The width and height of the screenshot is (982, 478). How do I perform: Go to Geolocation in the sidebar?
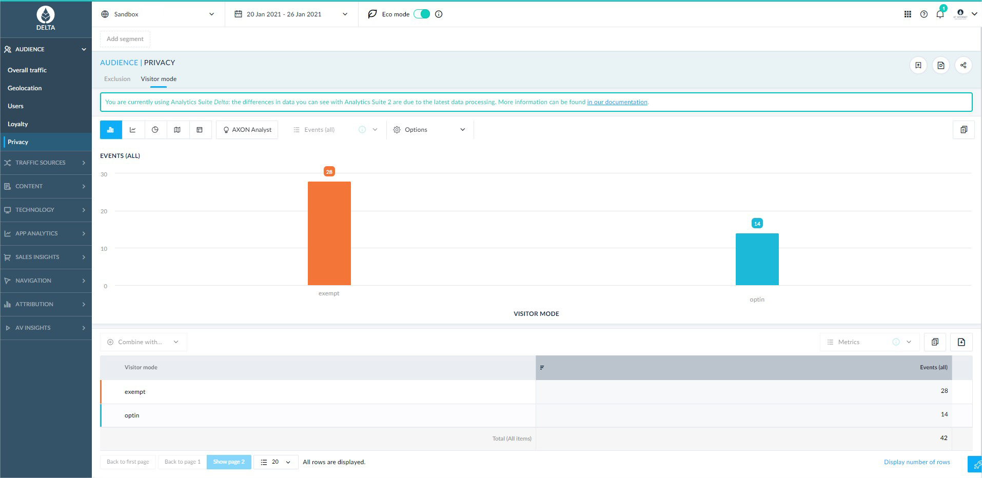click(x=25, y=88)
